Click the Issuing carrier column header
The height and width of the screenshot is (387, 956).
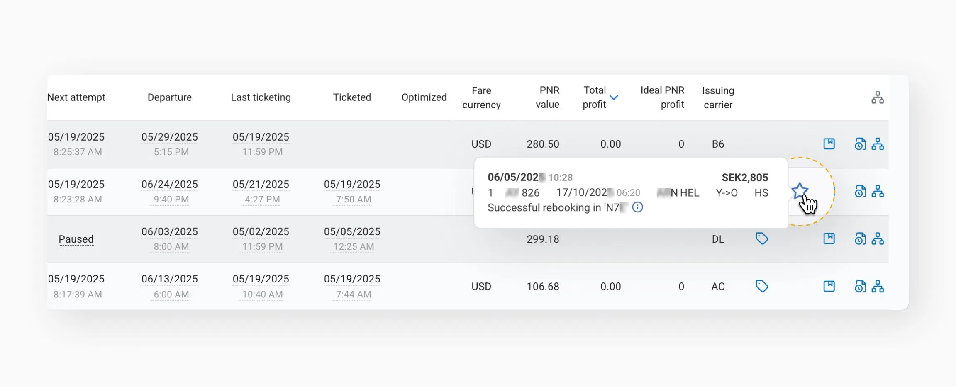click(x=718, y=97)
